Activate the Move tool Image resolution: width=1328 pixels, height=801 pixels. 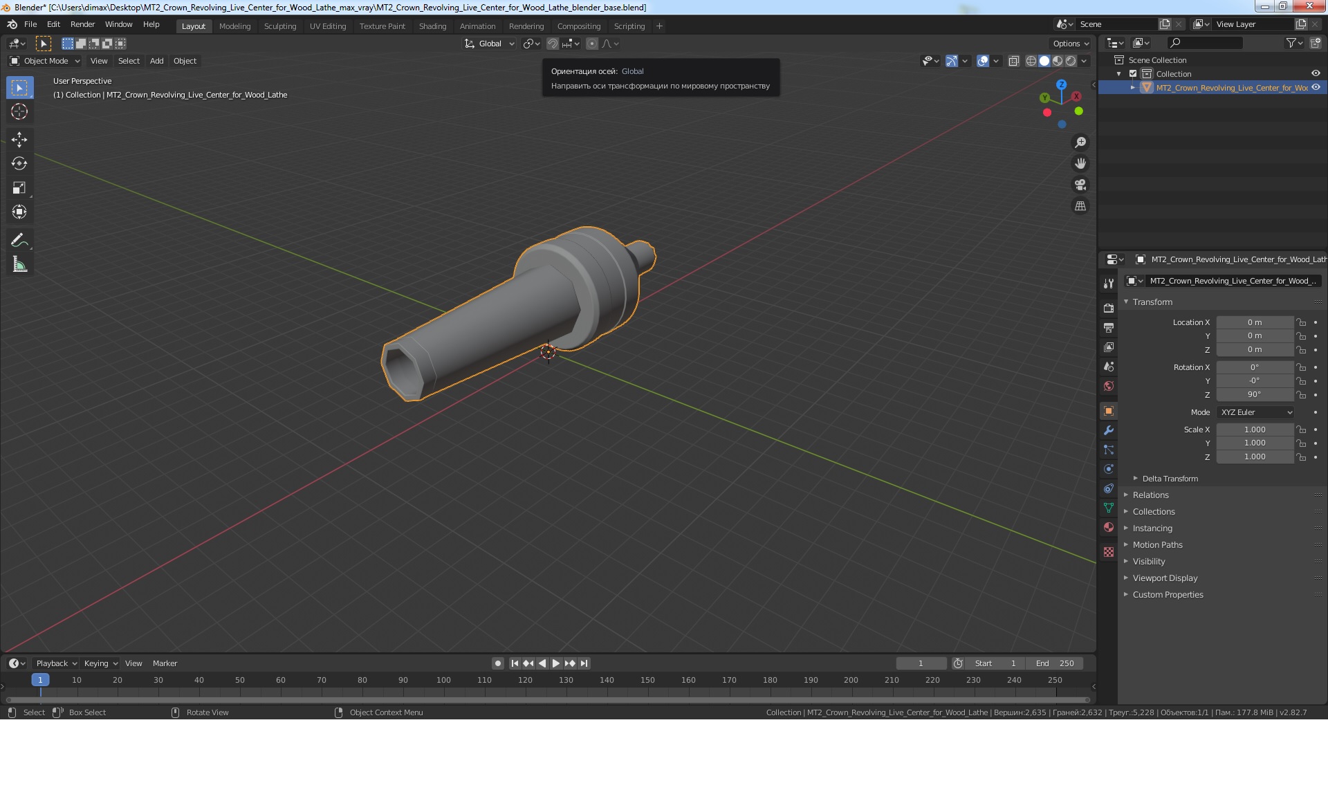pos(19,140)
